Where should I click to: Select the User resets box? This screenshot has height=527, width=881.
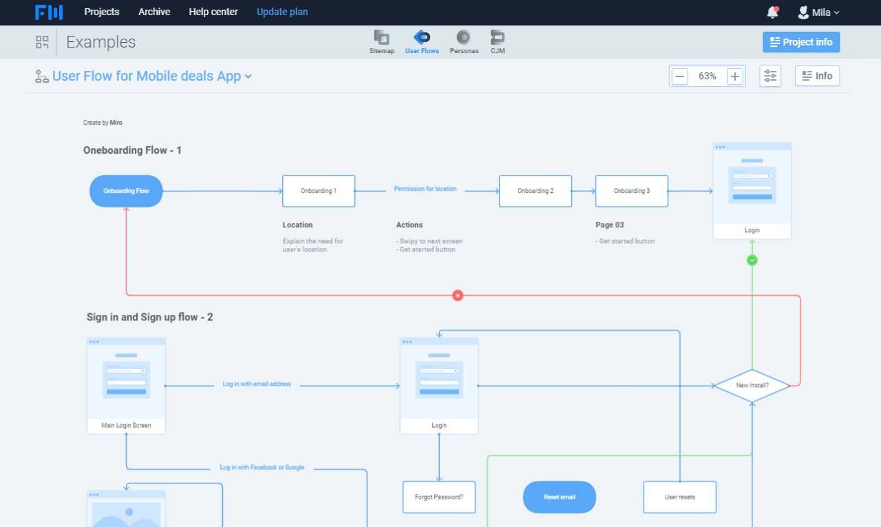tap(680, 497)
